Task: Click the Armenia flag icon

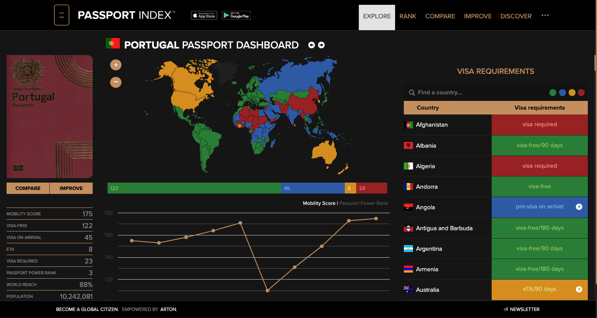Action: 409,269
